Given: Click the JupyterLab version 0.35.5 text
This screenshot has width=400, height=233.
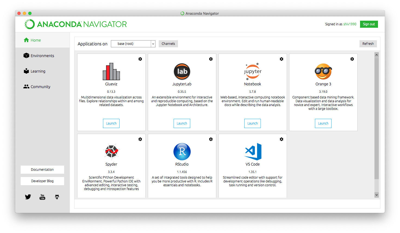Looking at the screenshot, I should (182, 92).
